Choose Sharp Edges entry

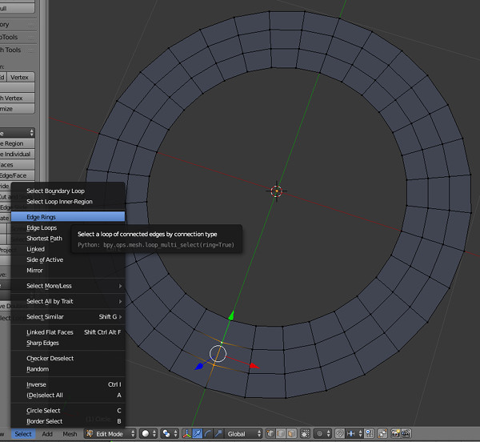tap(68, 343)
